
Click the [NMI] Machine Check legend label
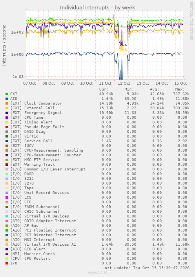tap(33, 254)
